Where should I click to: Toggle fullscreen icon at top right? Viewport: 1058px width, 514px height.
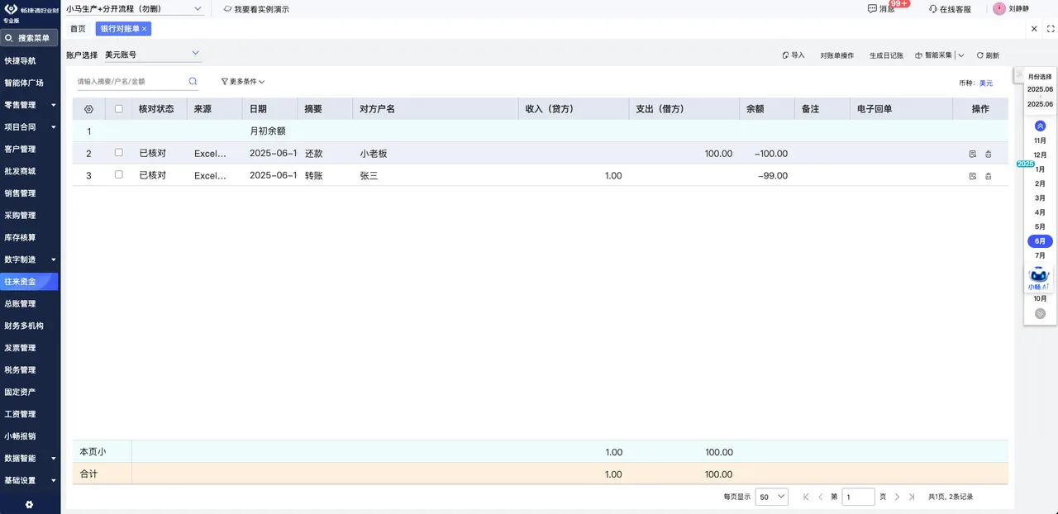click(x=1051, y=28)
